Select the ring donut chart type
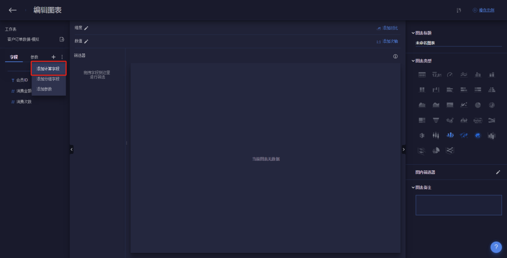Viewport: 507px width, 258px height. 492,105
